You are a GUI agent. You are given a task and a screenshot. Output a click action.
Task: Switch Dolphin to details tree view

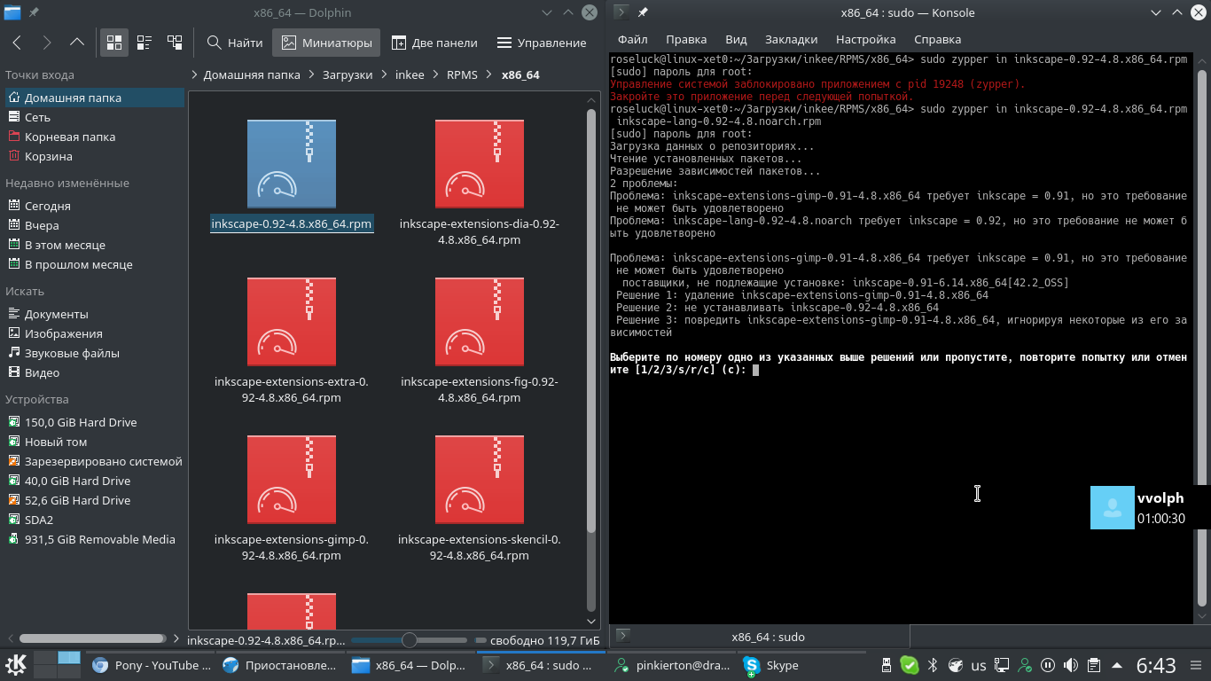[175, 43]
